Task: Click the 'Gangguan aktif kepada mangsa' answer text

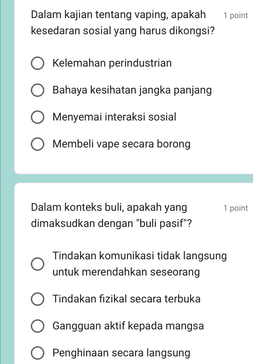Action: pos(128,326)
